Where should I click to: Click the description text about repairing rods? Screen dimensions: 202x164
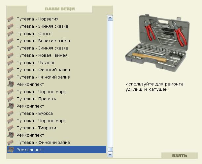tap(154, 87)
